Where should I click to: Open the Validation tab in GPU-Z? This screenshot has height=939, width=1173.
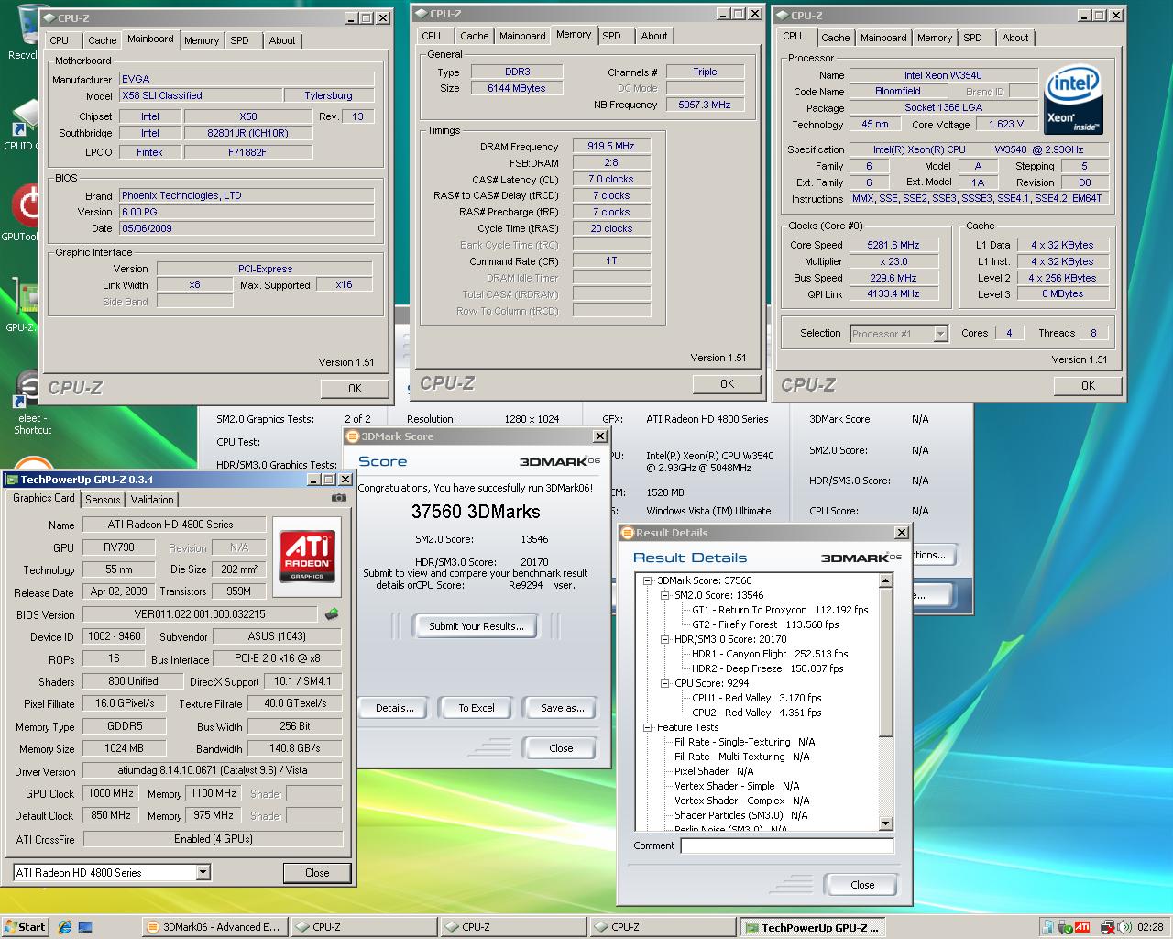point(152,500)
